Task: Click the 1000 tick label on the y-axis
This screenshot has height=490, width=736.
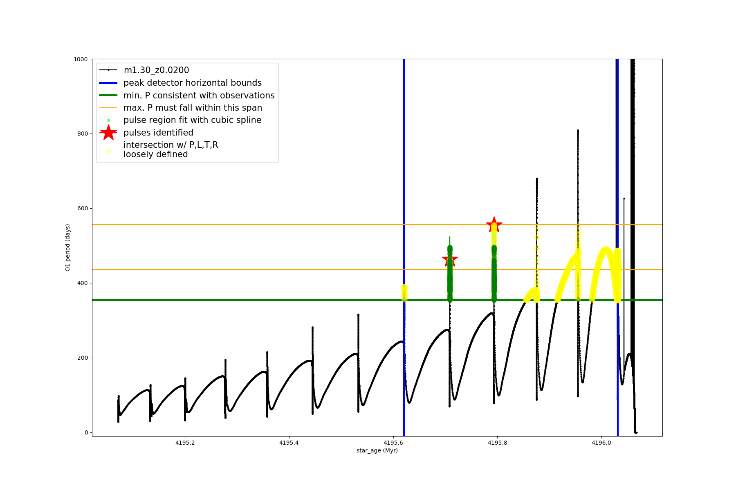Action: [x=81, y=59]
